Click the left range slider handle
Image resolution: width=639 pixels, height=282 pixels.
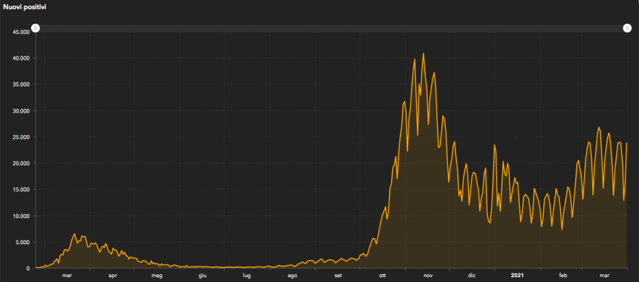[36, 28]
